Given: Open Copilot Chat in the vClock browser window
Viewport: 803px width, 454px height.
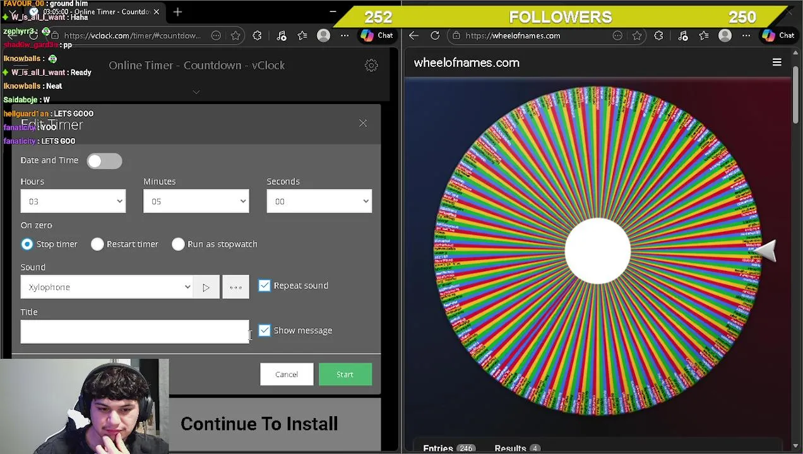Looking at the screenshot, I should (x=377, y=35).
